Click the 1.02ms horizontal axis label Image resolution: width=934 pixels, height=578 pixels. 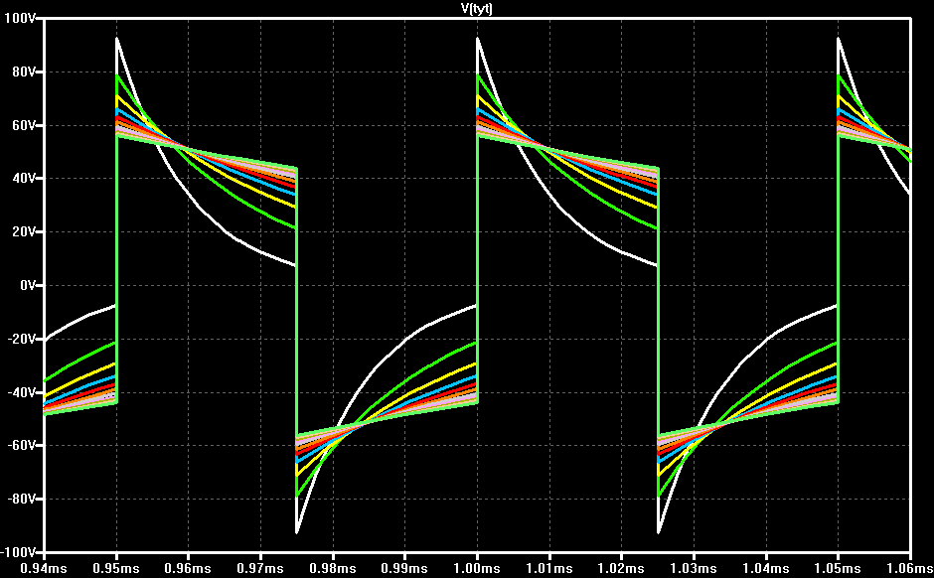pyautogui.click(x=621, y=568)
